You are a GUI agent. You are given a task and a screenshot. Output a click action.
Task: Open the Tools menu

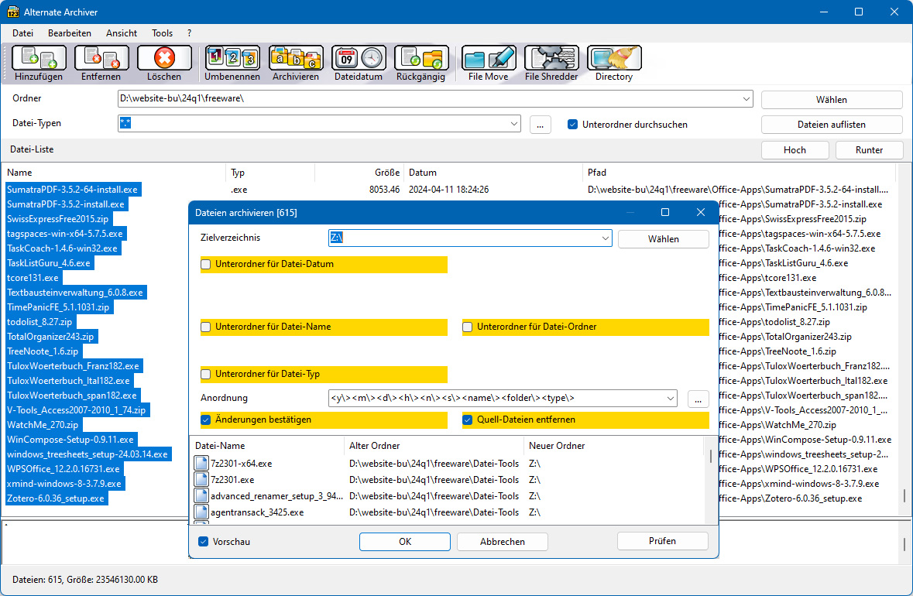coord(162,33)
